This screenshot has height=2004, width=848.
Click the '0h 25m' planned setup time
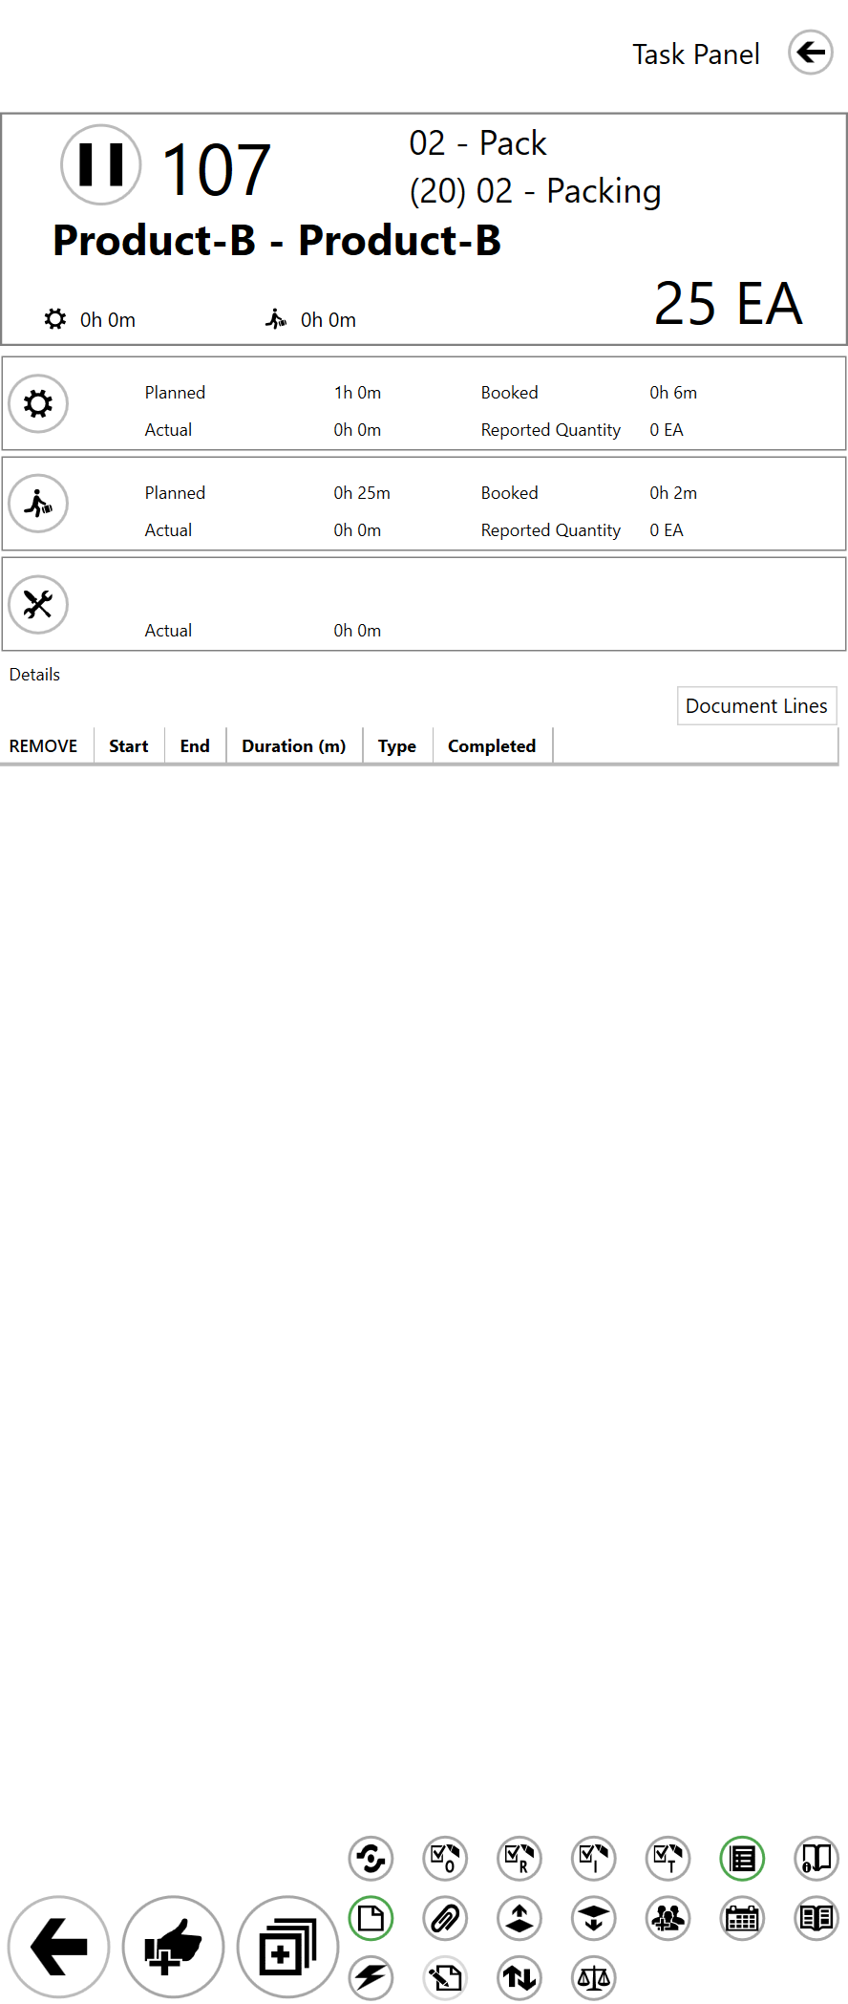pyautogui.click(x=362, y=493)
